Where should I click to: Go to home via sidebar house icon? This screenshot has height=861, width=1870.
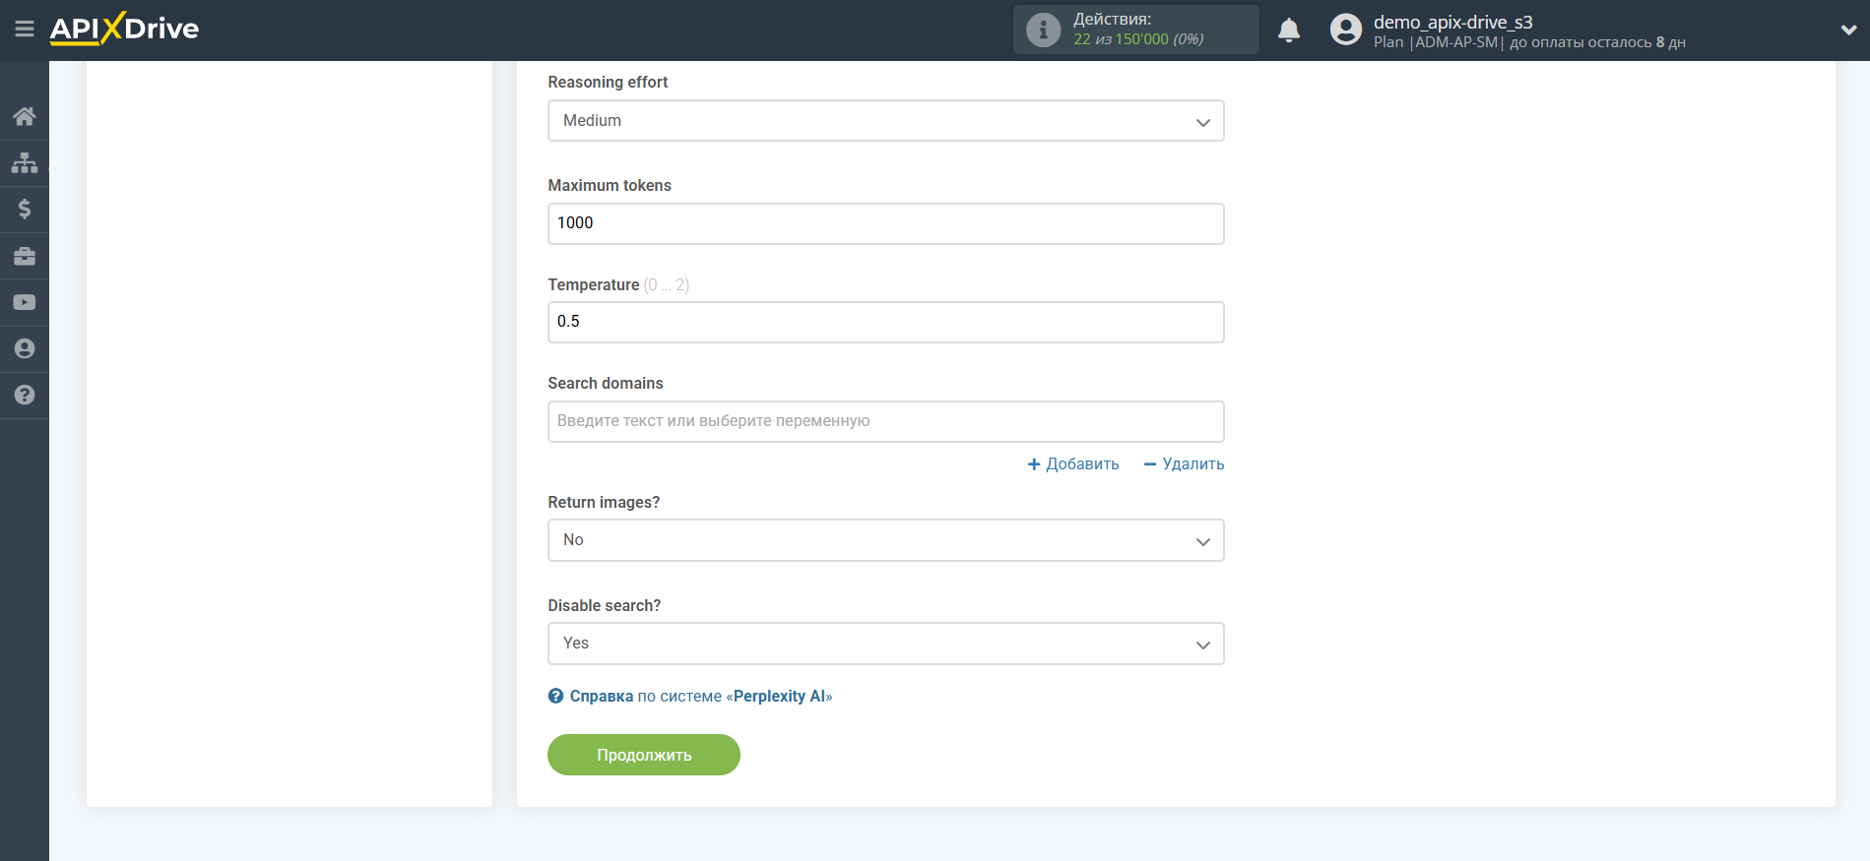point(25,117)
